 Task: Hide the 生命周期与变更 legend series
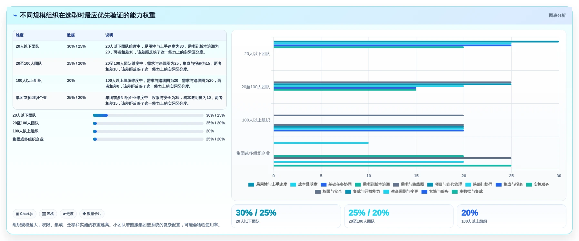[401, 191]
